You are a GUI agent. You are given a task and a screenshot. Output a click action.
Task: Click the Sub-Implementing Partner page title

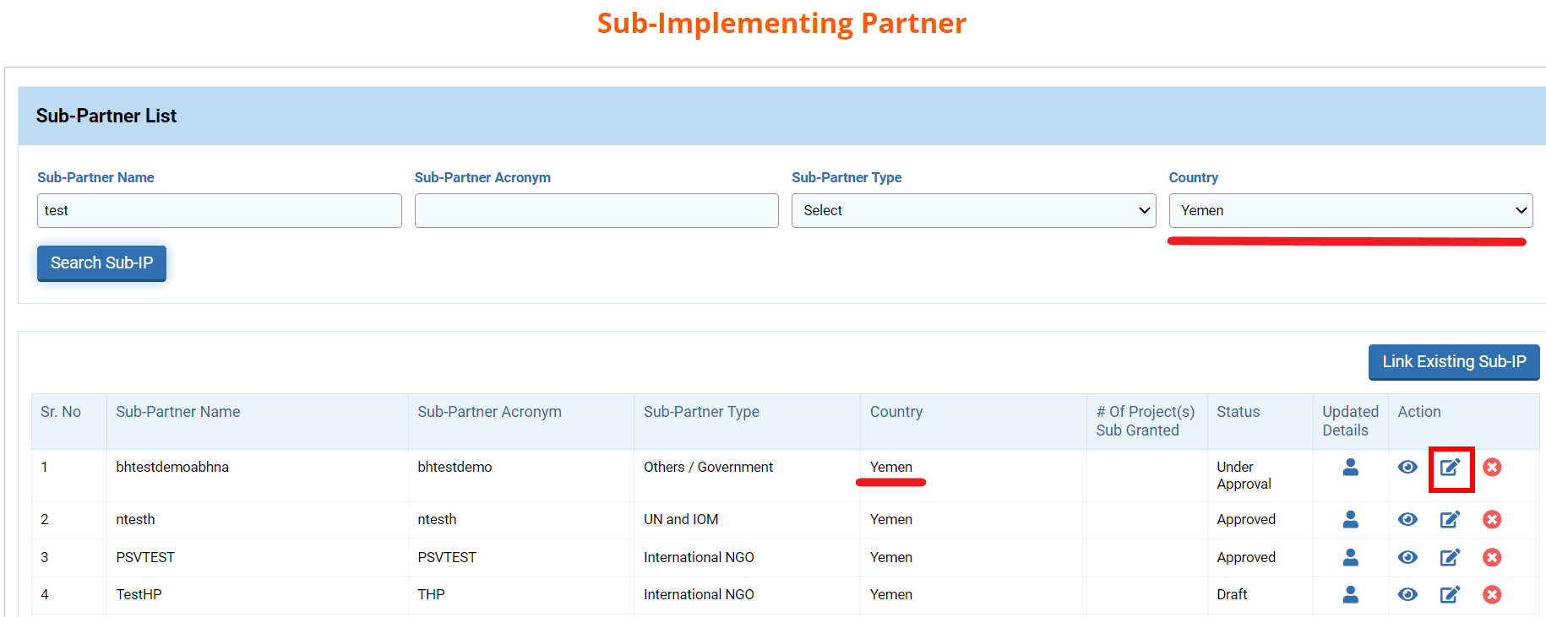[x=781, y=23]
